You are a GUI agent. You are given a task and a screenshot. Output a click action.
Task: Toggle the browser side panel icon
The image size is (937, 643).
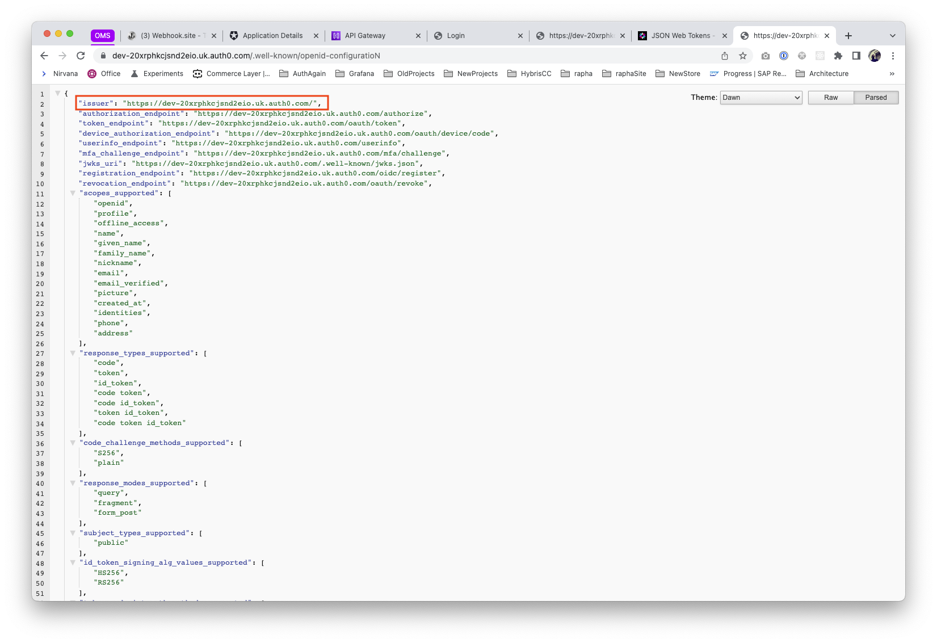(856, 56)
